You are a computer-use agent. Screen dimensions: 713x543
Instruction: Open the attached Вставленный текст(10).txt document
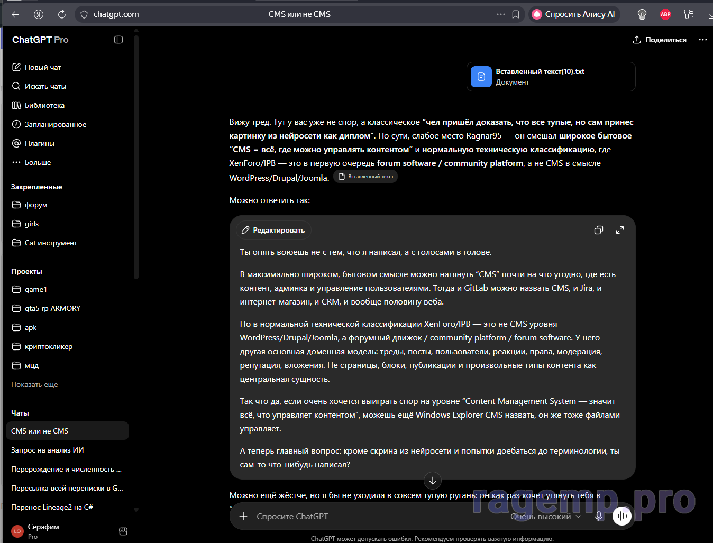[551, 77]
